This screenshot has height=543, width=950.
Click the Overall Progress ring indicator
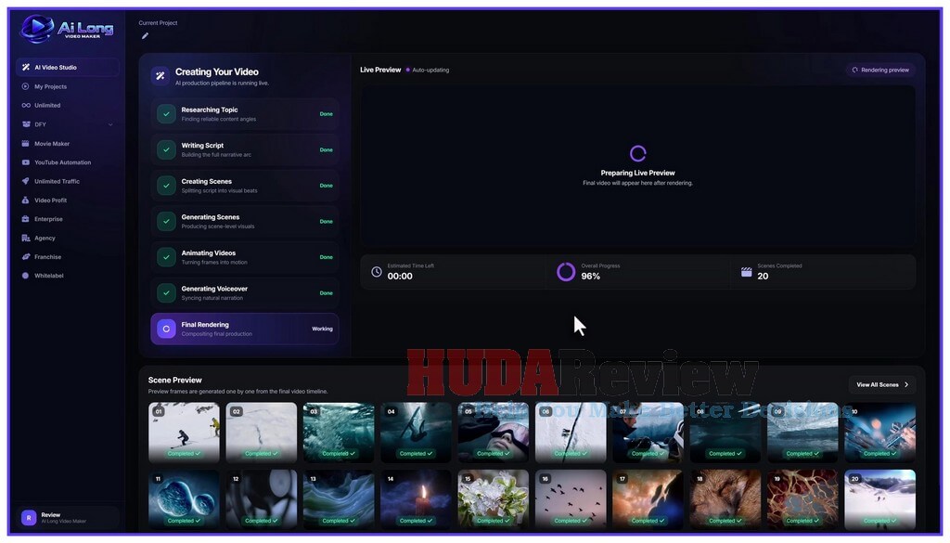(566, 271)
